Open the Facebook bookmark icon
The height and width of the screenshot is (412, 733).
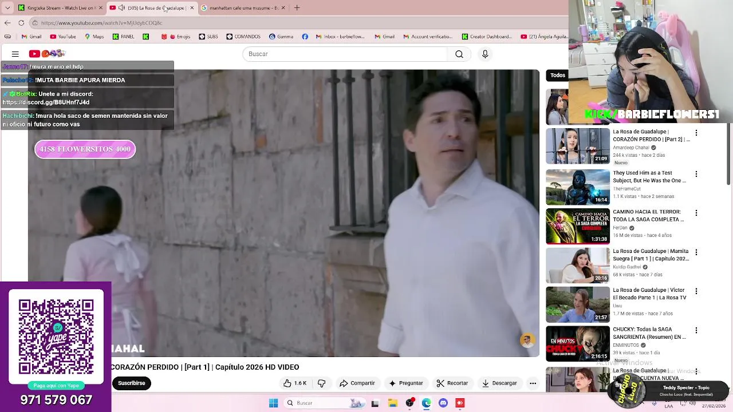click(305, 37)
